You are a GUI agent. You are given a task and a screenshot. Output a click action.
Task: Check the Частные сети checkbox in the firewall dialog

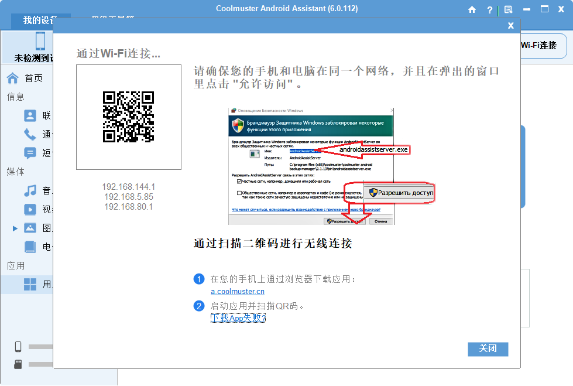[x=239, y=182]
